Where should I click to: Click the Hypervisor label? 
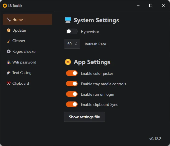(90, 32)
